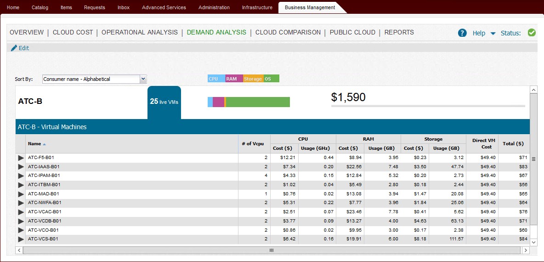Click the green Status checkmark icon
This screenshot has height=262, width=544.
pyautogui.click(x=532, y=33)
